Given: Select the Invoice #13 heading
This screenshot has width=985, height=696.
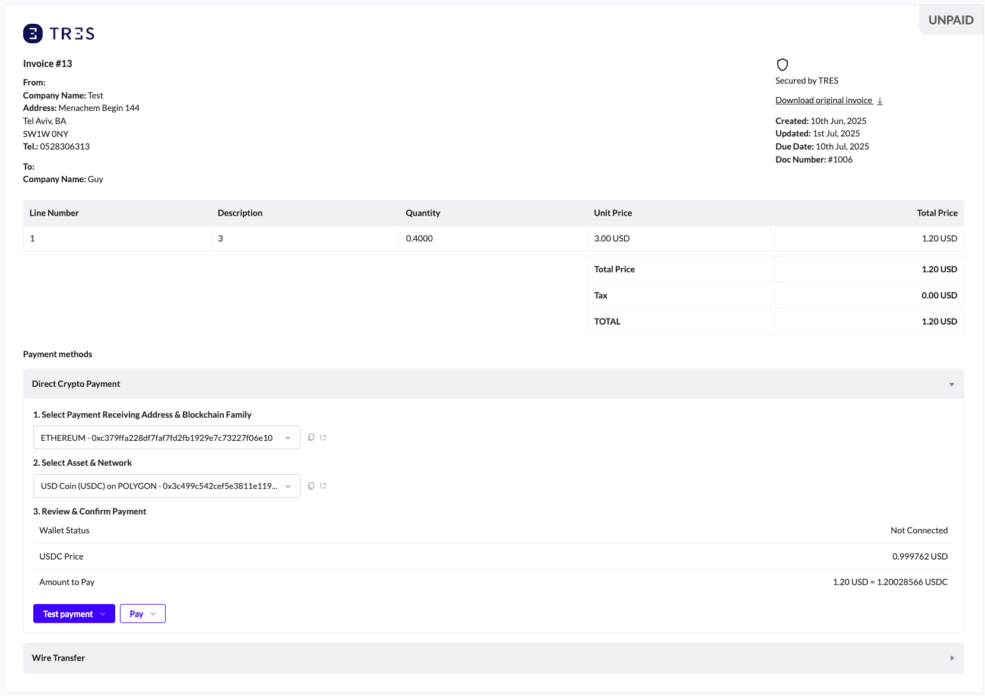Looking at the screenshot, I should click(47, 63).
